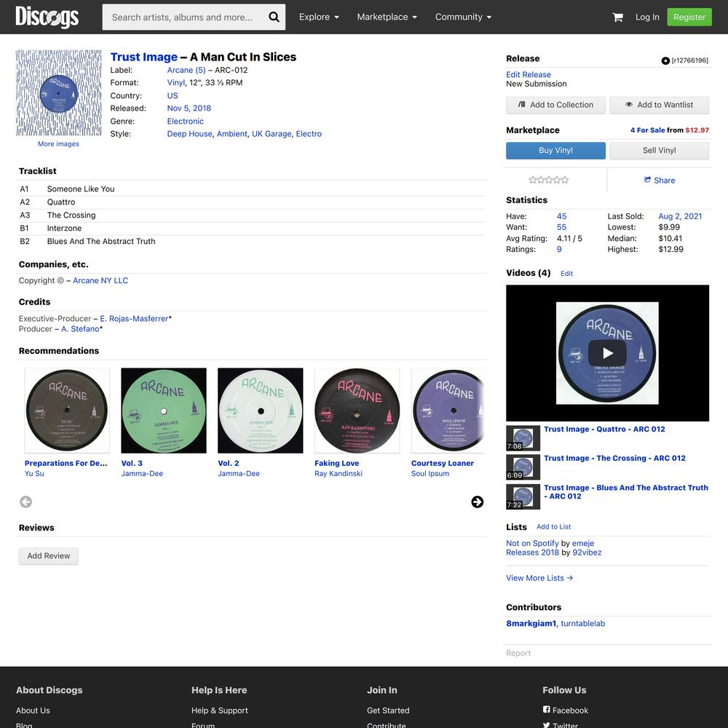
Task: Open contributor turntablelab profile
Action: [582, 624]
